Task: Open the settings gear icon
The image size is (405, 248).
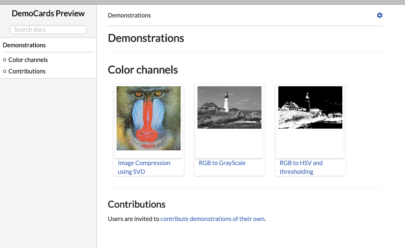Action: 380,15
